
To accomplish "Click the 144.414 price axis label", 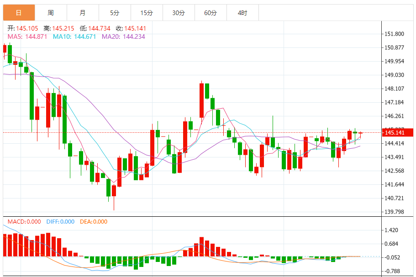I will [394, 143].
